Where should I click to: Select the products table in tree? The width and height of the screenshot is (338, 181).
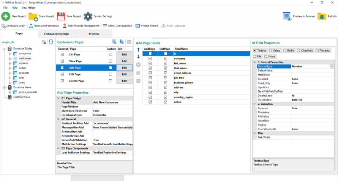pyautogui.click(x=24, y=72)
